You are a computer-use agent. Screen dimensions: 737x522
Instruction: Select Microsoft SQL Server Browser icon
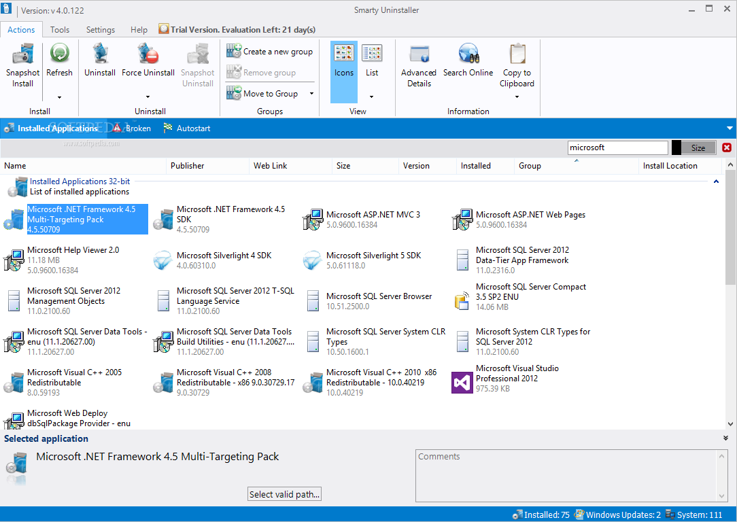313,300
